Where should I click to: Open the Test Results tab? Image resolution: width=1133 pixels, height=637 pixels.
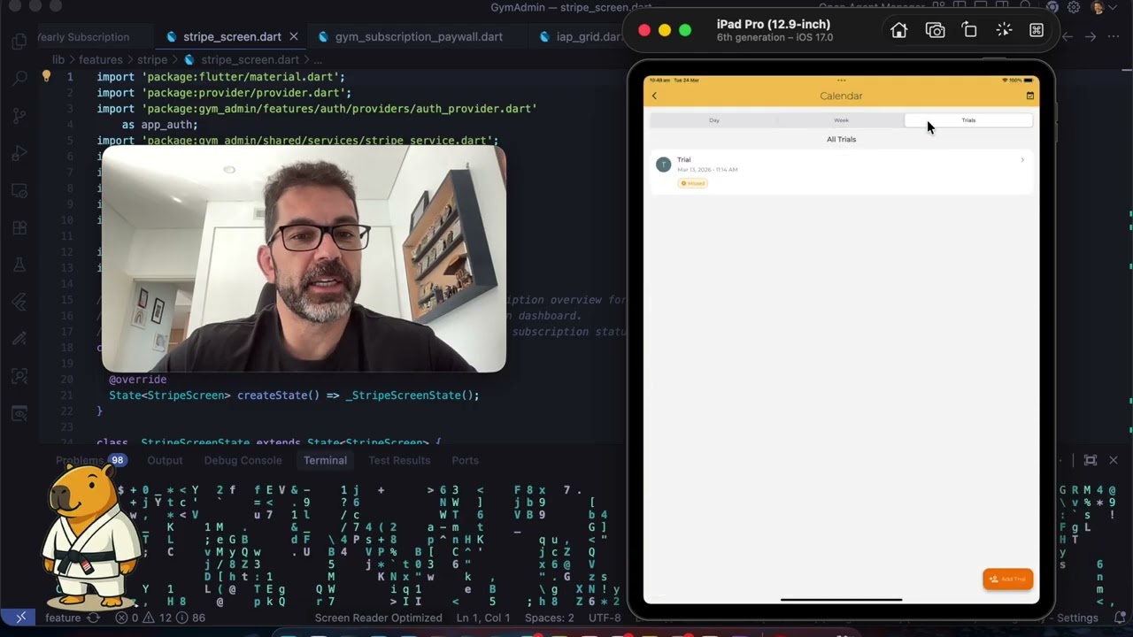pos(399,460)
